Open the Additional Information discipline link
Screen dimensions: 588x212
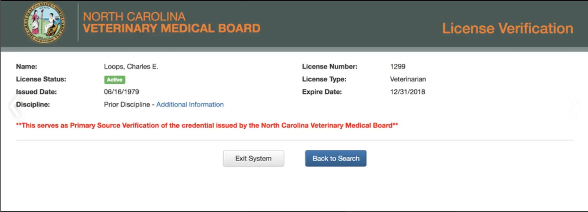[190, 105]
